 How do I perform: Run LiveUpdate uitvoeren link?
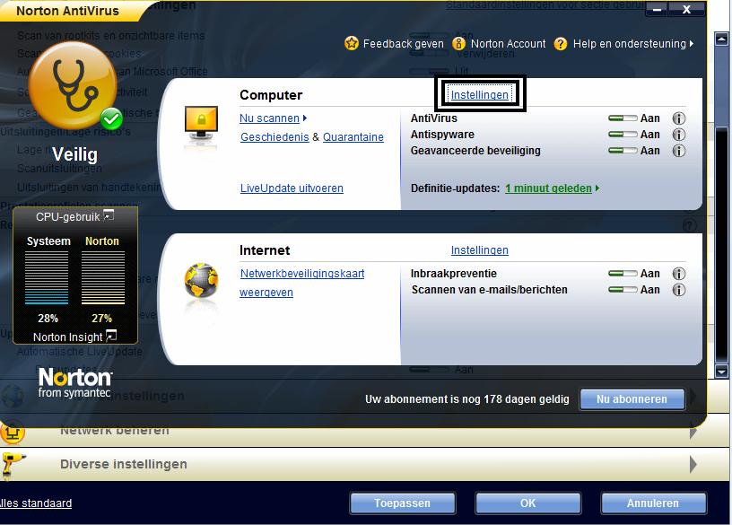pyautogui.click(x=292, y=188)
